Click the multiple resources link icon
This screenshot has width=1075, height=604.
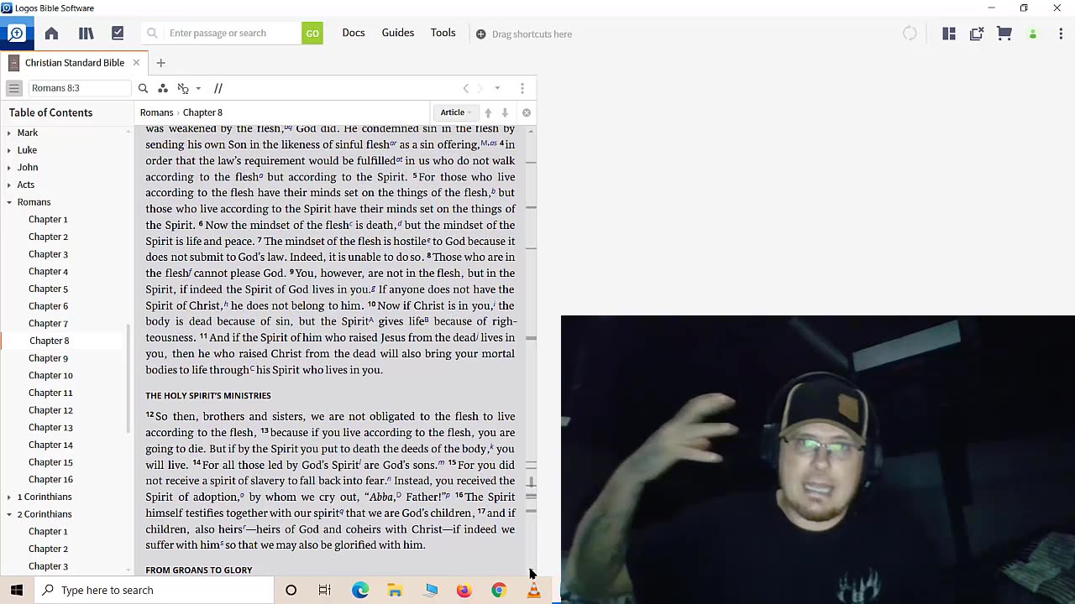[x=183, y=88]
